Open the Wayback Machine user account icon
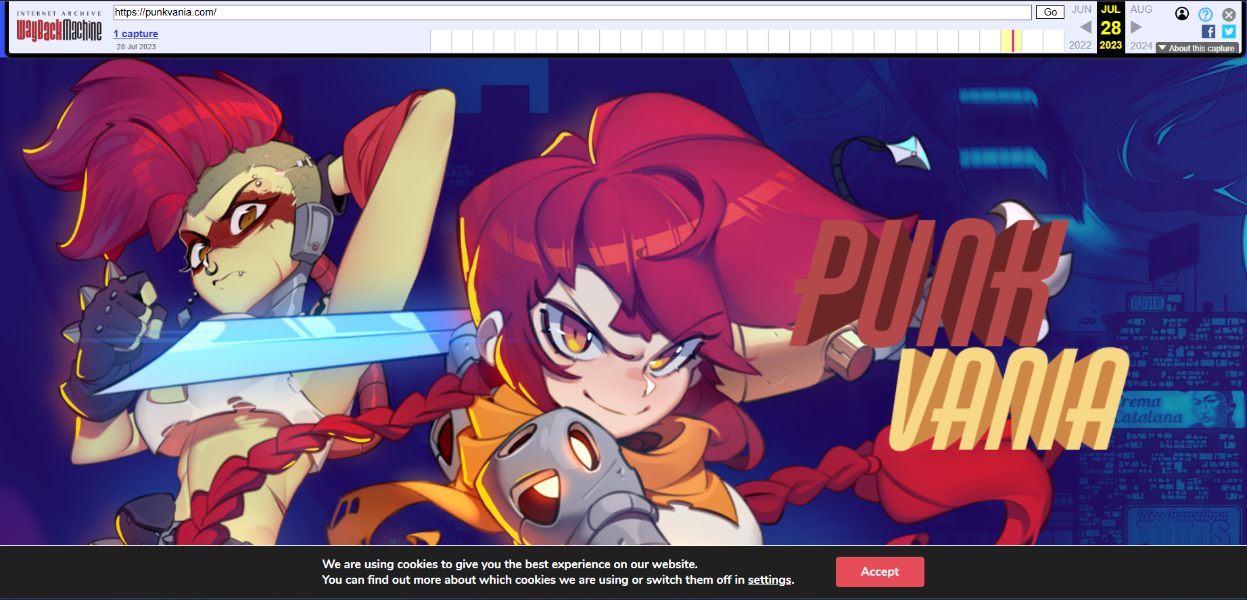 click(1182, 14)
